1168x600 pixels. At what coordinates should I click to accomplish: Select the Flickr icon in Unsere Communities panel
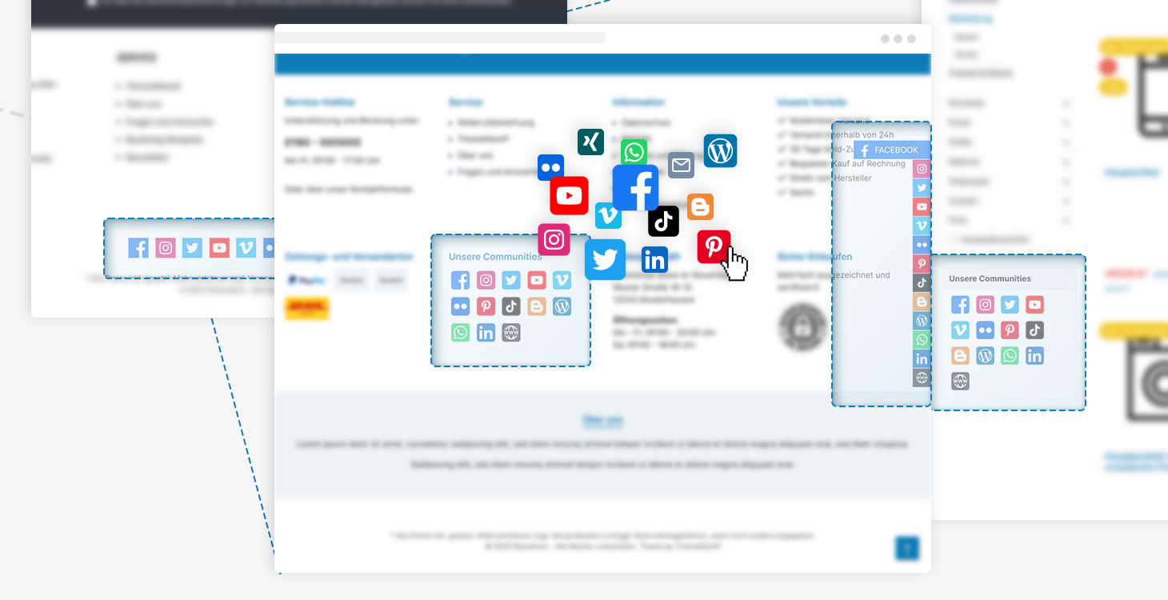(x=460, y=306)
